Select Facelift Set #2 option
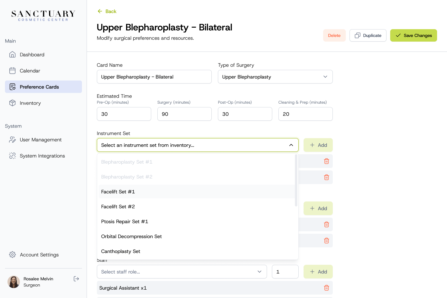Image resolution: width=447 pixels, height=298 pixels. click(x=197, y=207)
